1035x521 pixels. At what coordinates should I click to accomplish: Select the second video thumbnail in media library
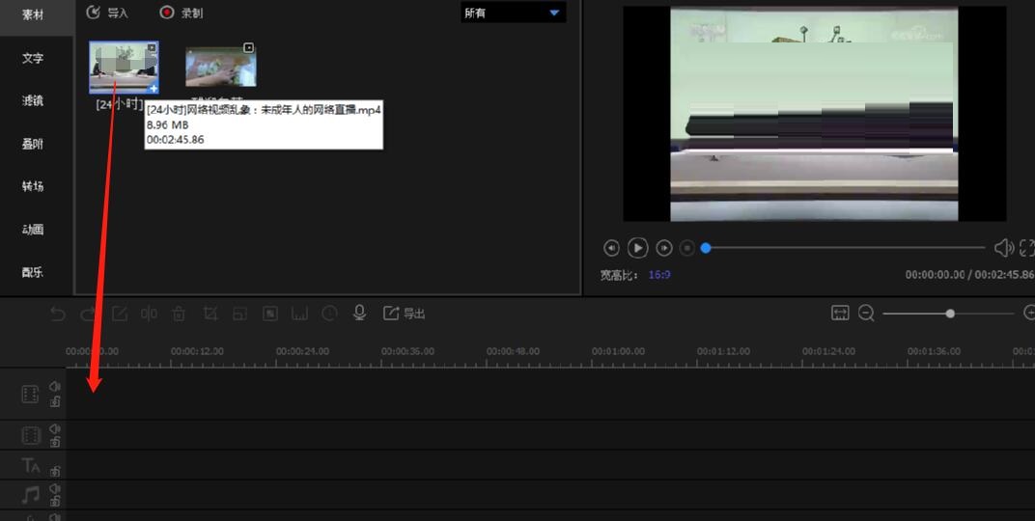pos(221,66)
